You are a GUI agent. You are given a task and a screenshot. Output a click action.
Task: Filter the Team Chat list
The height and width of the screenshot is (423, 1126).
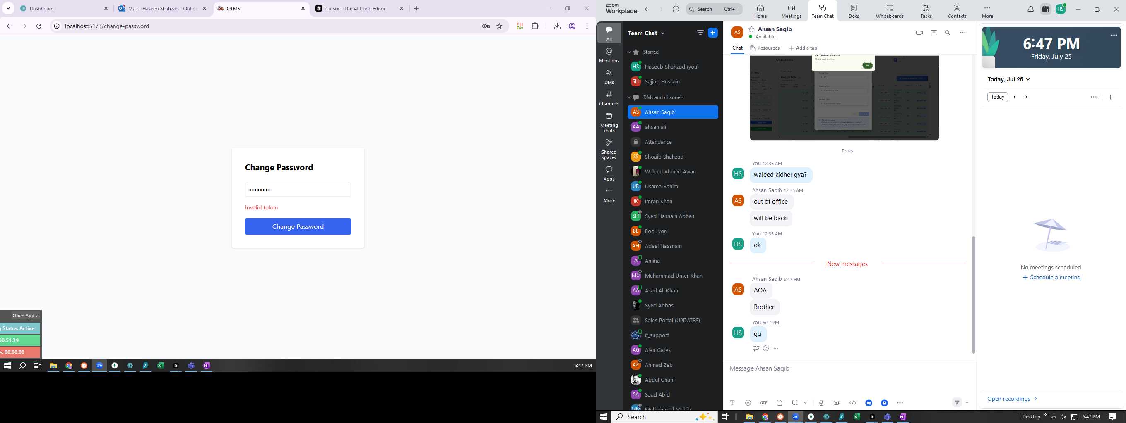(700, 33)
